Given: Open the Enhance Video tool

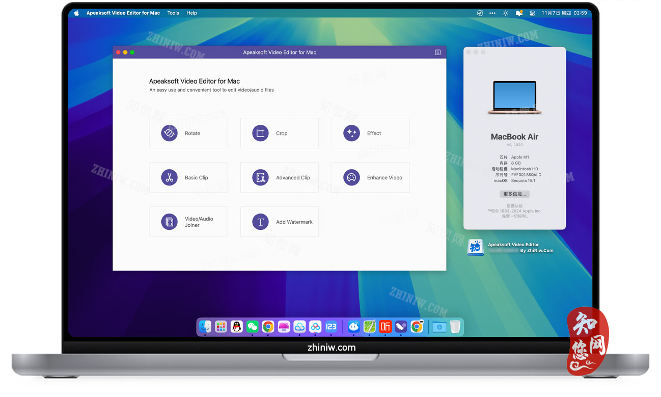Looking at the screenshot, I should (x=370, y=178).
